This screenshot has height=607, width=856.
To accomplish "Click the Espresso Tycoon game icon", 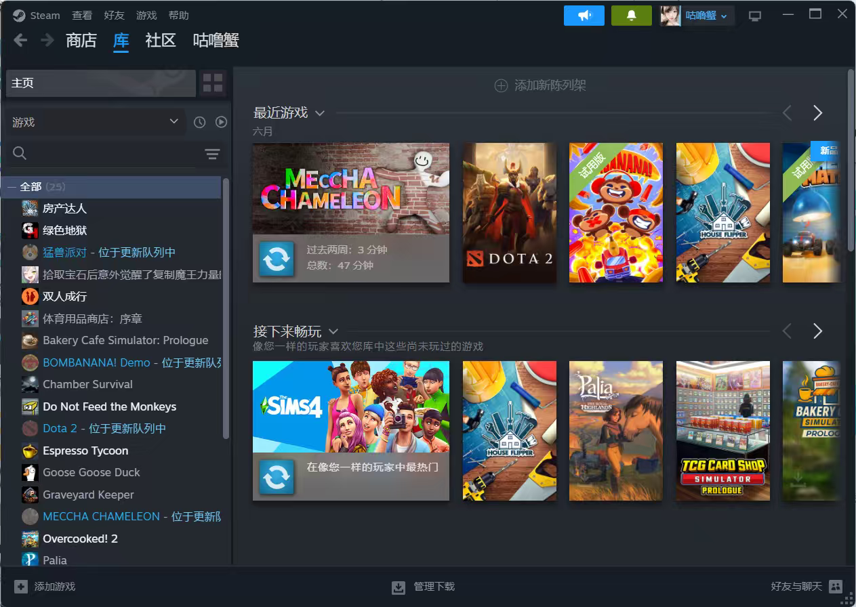I will click(x=30, y=451).
